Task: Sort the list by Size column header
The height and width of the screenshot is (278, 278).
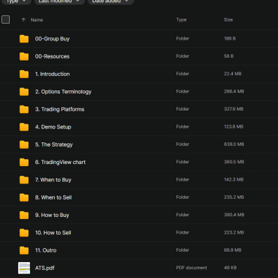Action: pyautogui.click(x=228, y=19)
